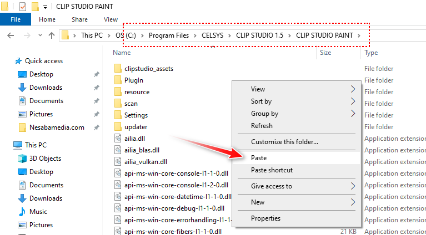This screenshot has height=235, width=426.
Task: Open the File ribbon tab
Action: 16,19
